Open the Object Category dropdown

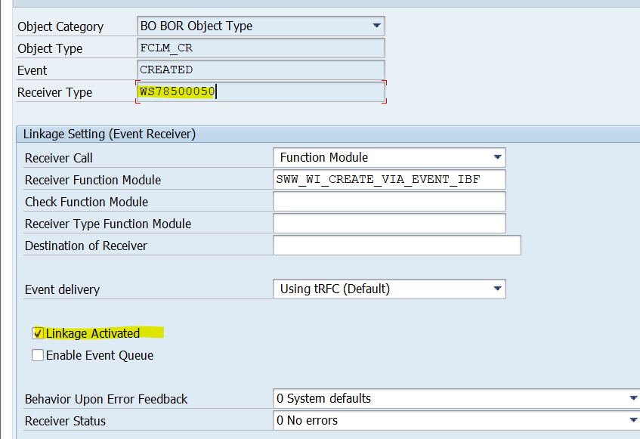point(376,26)
